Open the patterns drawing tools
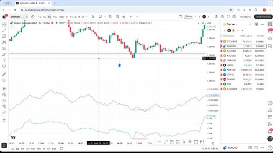 pos(4,42)
